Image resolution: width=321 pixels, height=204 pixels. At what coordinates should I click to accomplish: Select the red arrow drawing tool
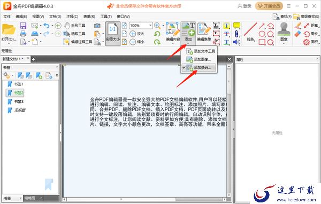pos(262,26)
